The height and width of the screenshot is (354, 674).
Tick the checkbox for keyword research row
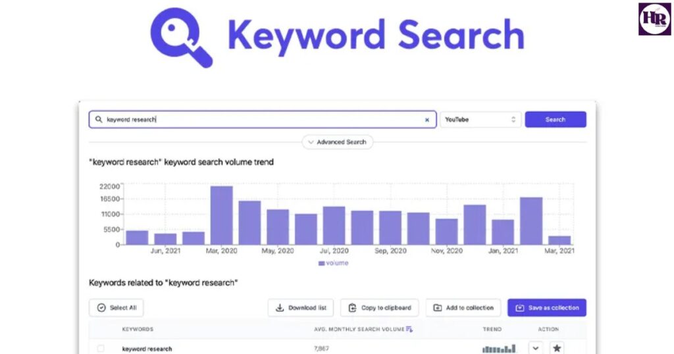click(x=101, y=349)
